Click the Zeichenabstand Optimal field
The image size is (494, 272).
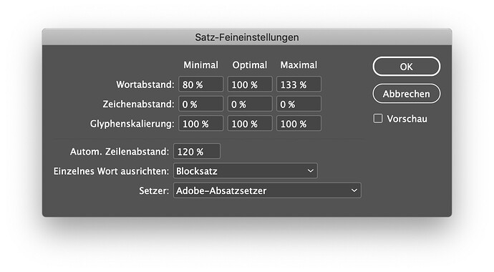[x=250, y=104]
